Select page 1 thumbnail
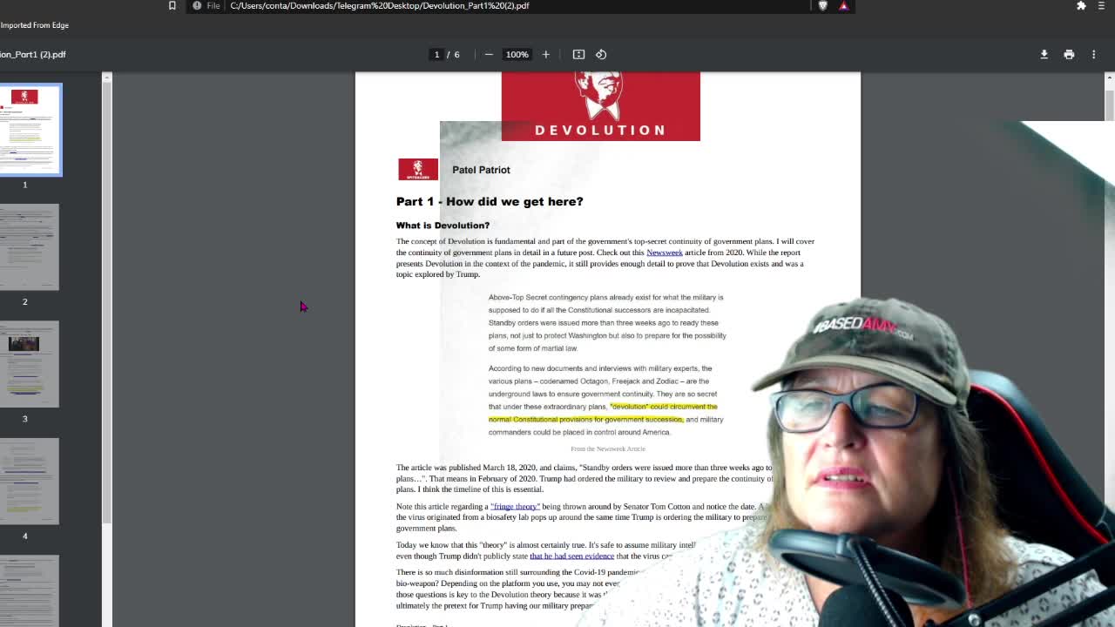Viewport: 1115px width, 627px height. coord(30,130)
